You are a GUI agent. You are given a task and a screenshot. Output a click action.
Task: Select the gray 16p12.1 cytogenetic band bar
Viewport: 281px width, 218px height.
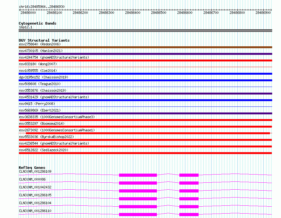tap(145, 31)
